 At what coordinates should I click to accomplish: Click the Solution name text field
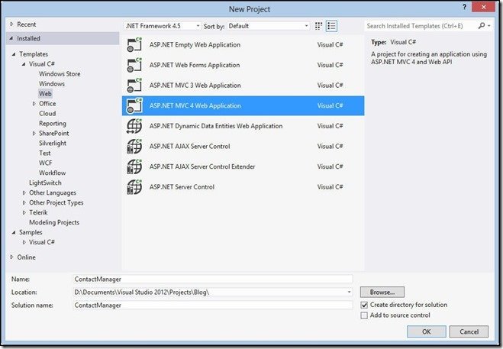(x=213, y=305)
